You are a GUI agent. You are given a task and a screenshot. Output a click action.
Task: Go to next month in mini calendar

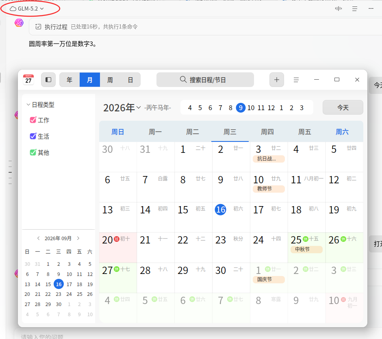[78, 238]
